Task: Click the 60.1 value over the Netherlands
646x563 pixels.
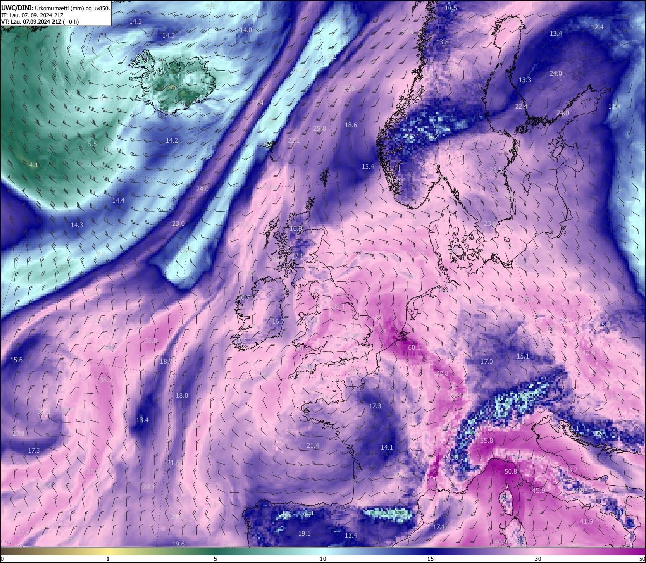Action: pyautogui.click(x=414, y=348)
